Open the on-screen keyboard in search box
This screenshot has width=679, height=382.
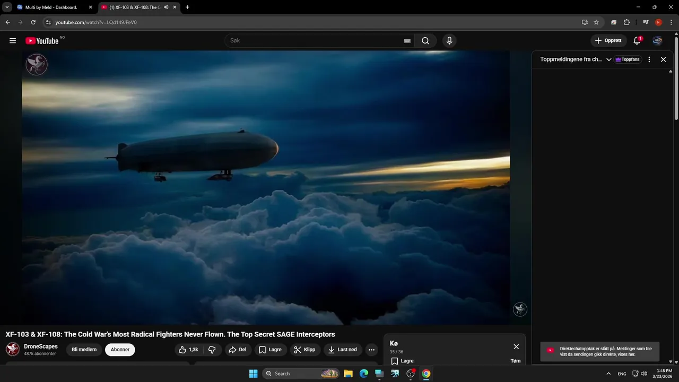(407, 41)
